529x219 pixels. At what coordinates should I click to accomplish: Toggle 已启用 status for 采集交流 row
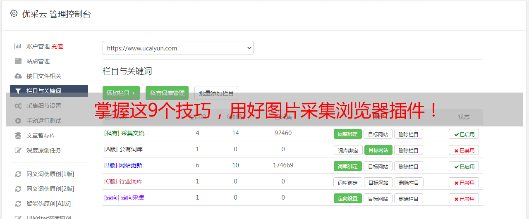click(x=464, y=134)
